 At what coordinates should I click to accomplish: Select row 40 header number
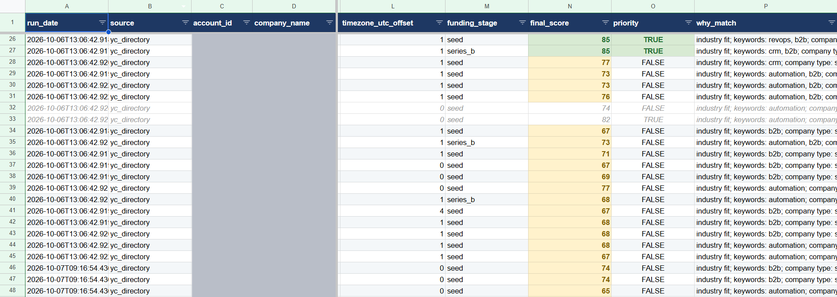point(12,199)
